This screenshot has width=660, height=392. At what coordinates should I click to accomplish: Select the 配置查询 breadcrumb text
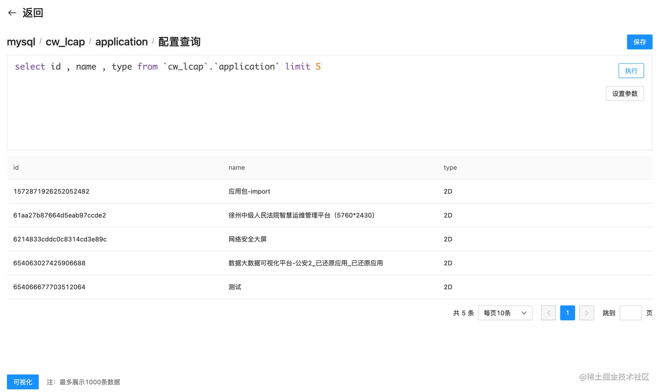(179, 42)
